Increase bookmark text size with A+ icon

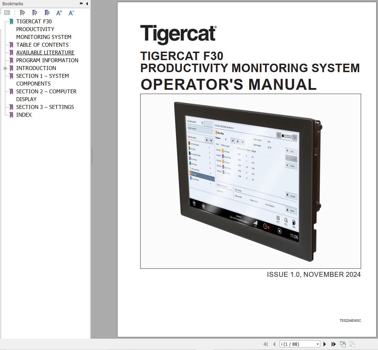point(59,13)
